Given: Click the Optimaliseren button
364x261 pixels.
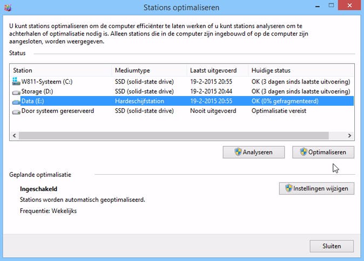Looking at the screenshot, I should [x=323, y=153].
